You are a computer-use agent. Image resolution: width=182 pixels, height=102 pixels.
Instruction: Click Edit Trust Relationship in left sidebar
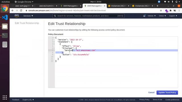pyautogui.click(x=27, y=23)
